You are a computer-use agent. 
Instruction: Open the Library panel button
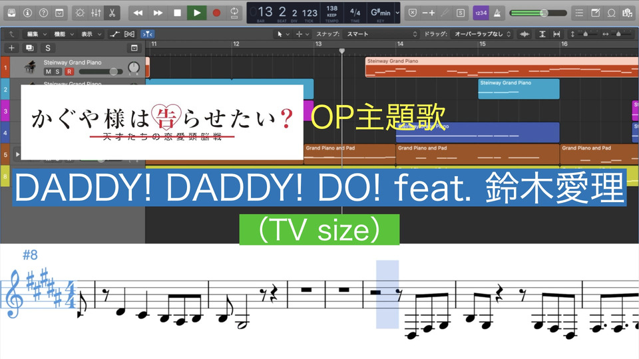coord(11,13)
